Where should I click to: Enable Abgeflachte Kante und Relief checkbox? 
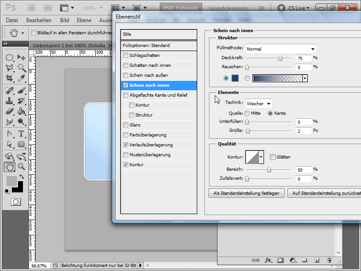click(x=125, y=95)
